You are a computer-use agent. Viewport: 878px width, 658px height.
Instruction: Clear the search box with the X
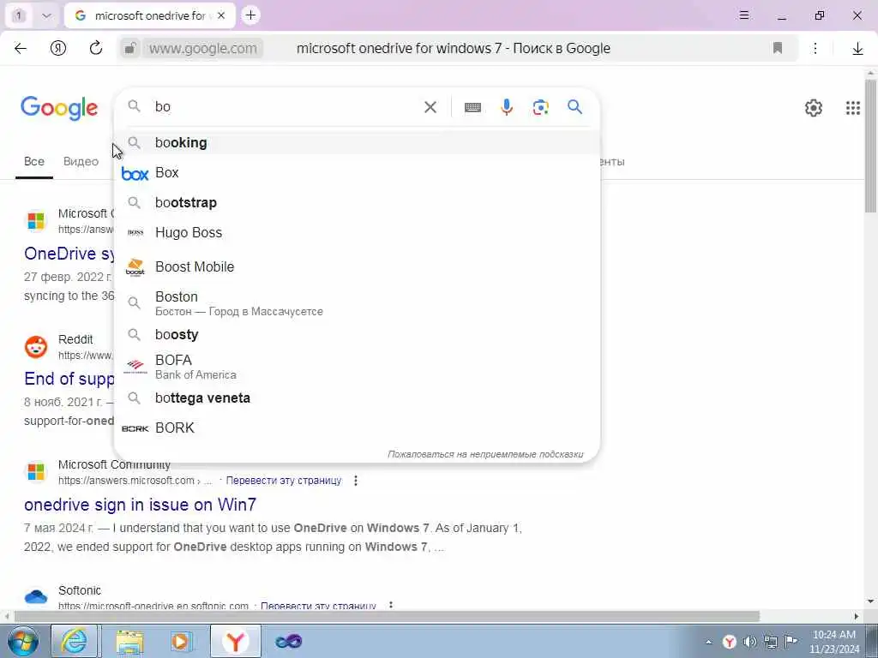[430, 107]
